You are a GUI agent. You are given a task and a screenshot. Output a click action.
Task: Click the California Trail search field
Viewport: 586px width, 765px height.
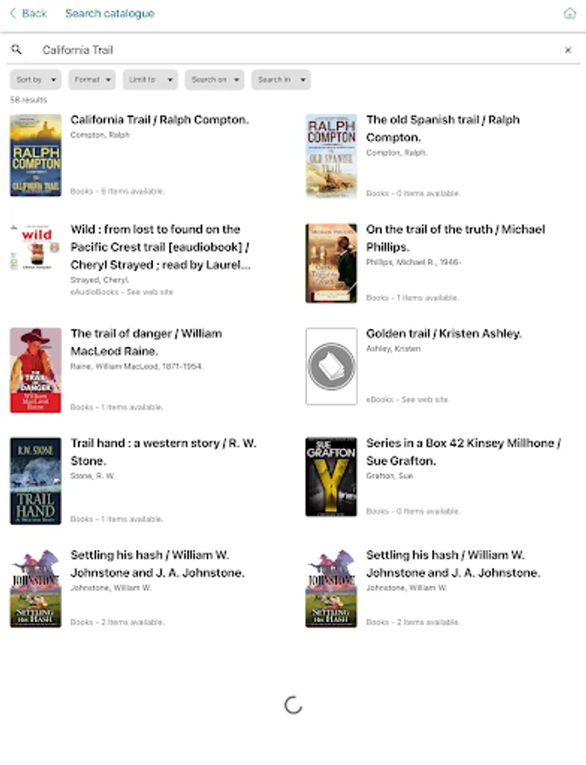[293, 50]
